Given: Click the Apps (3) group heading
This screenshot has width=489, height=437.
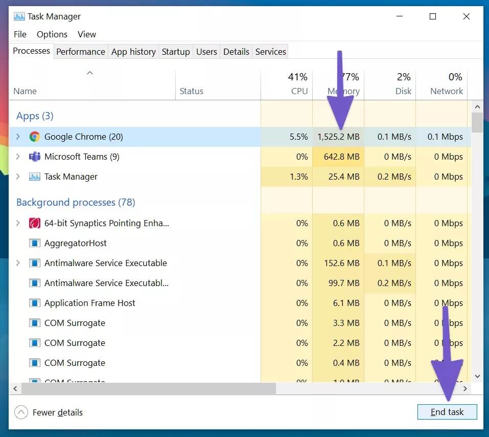Looking at the screenshot, I should tap(35, 116).
